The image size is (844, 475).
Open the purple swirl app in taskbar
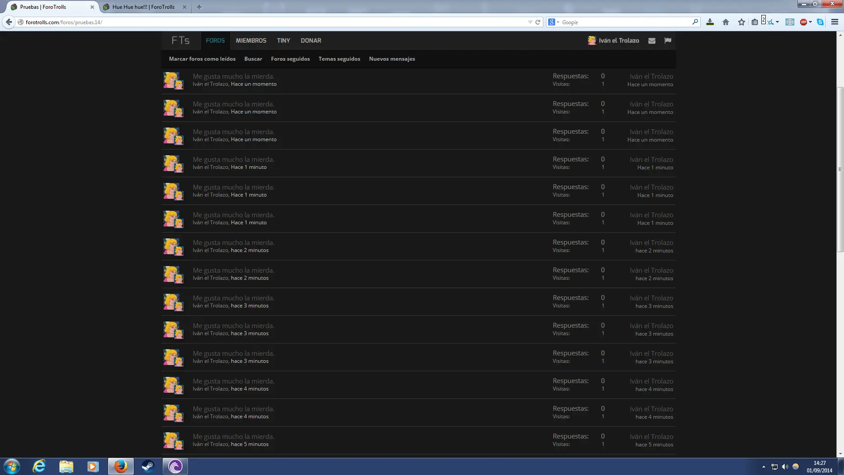(175, 466)
